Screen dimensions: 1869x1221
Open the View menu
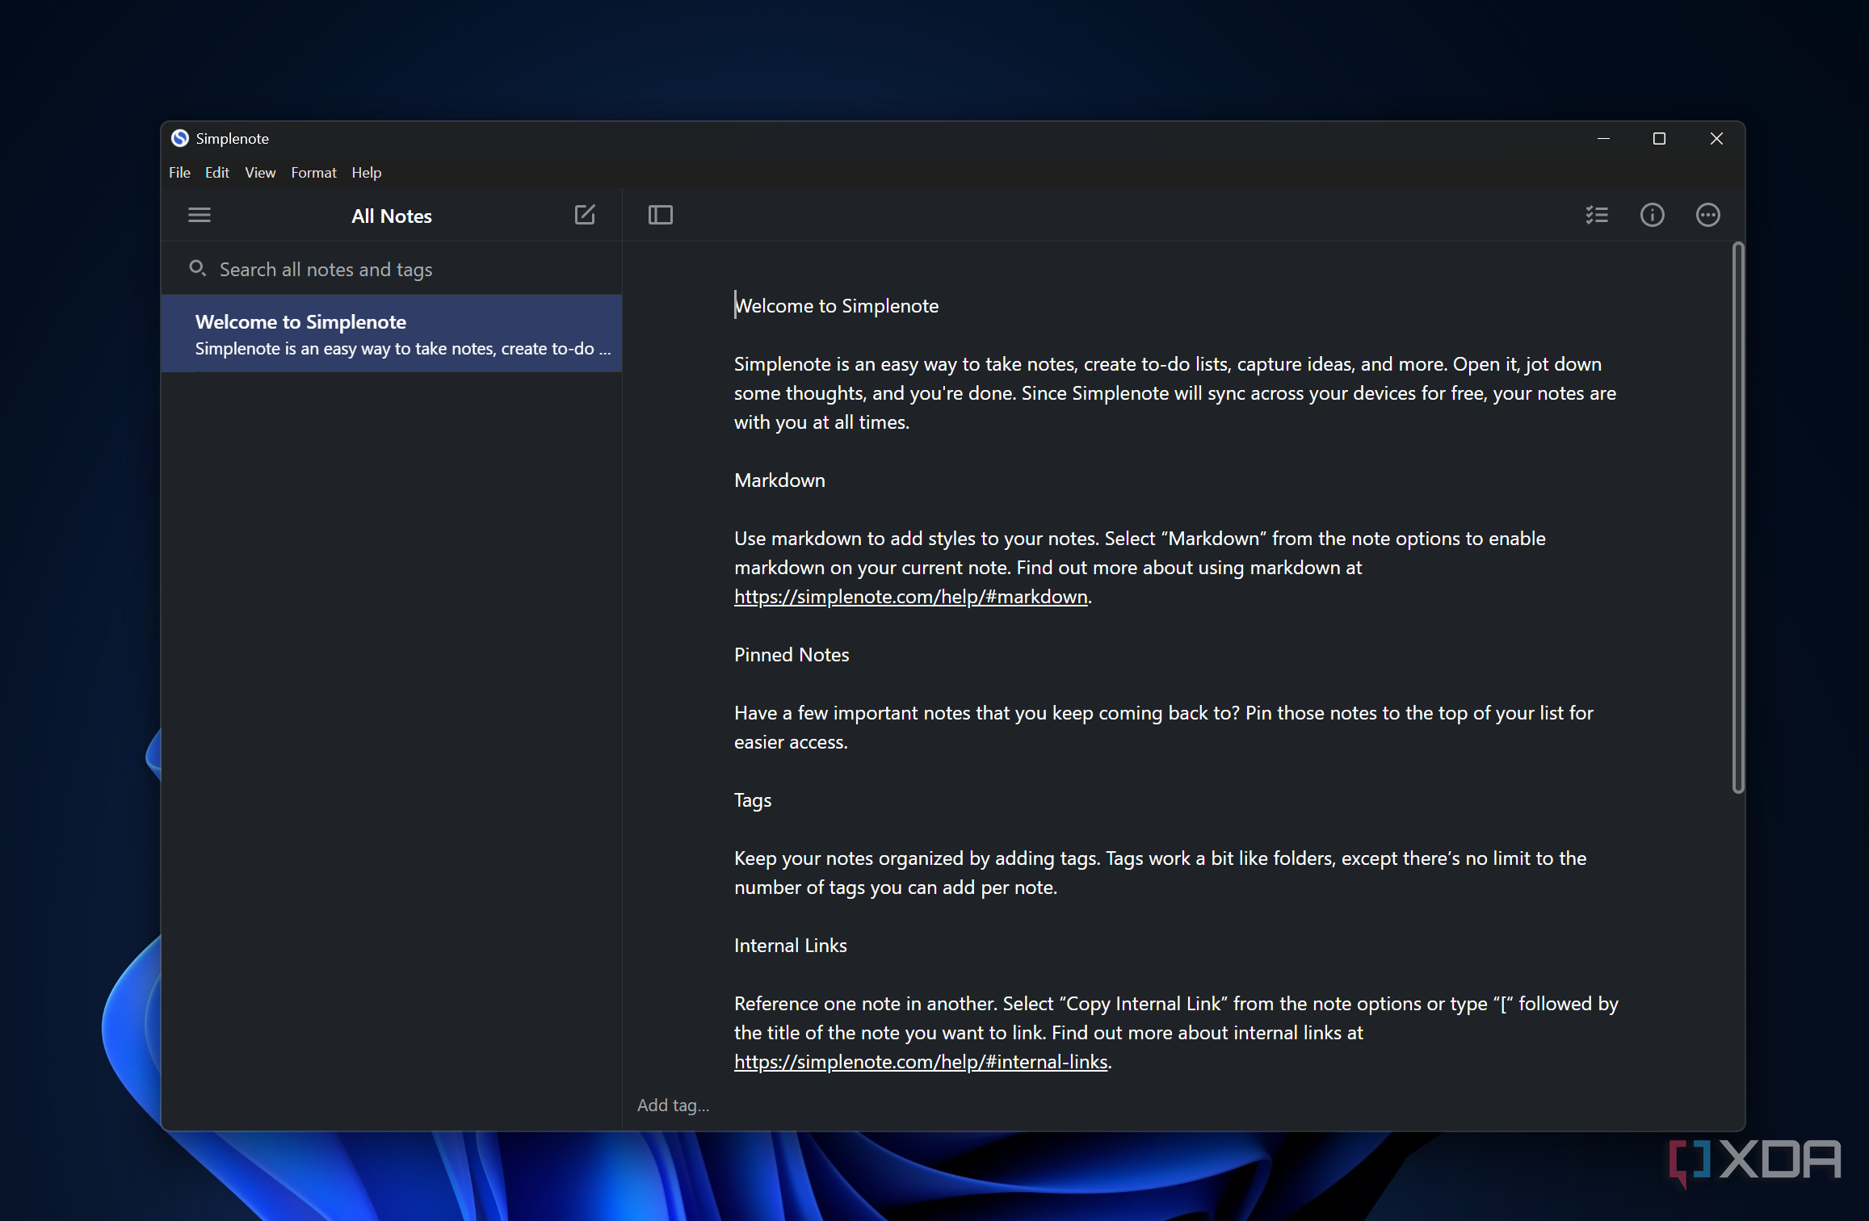pos(260,173)
